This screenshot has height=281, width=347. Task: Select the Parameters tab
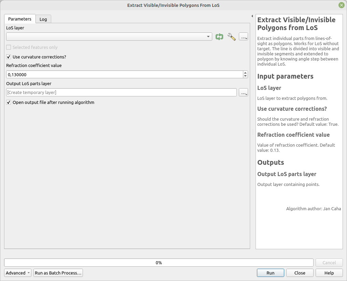click(19, 19)
